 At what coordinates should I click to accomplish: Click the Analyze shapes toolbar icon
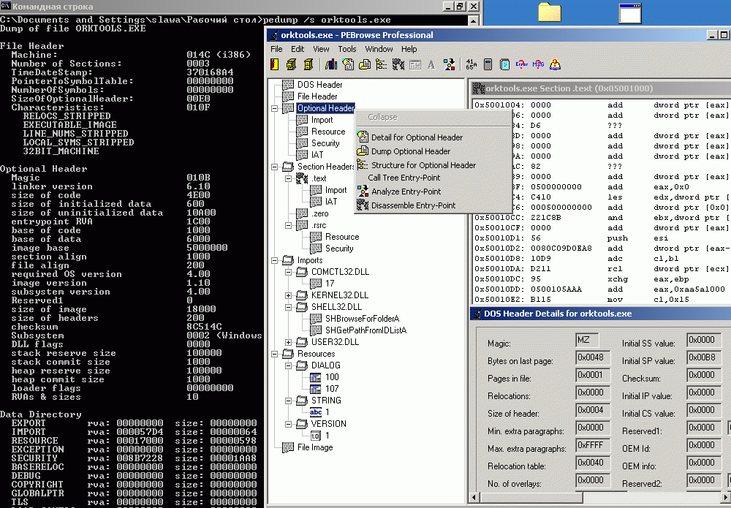click(449, 64)
